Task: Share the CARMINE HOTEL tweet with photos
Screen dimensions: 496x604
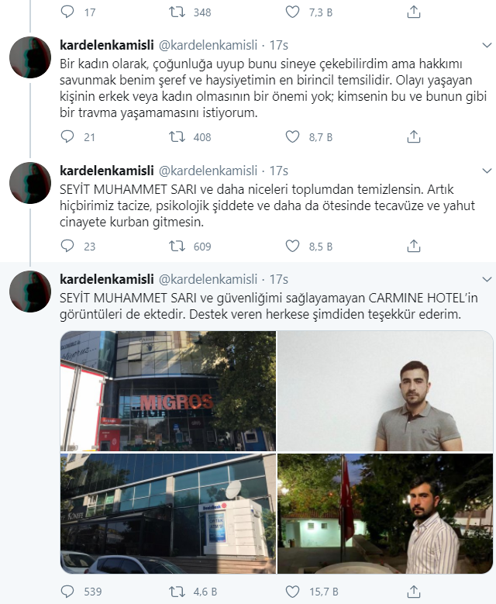Action: tap(414, 592)
